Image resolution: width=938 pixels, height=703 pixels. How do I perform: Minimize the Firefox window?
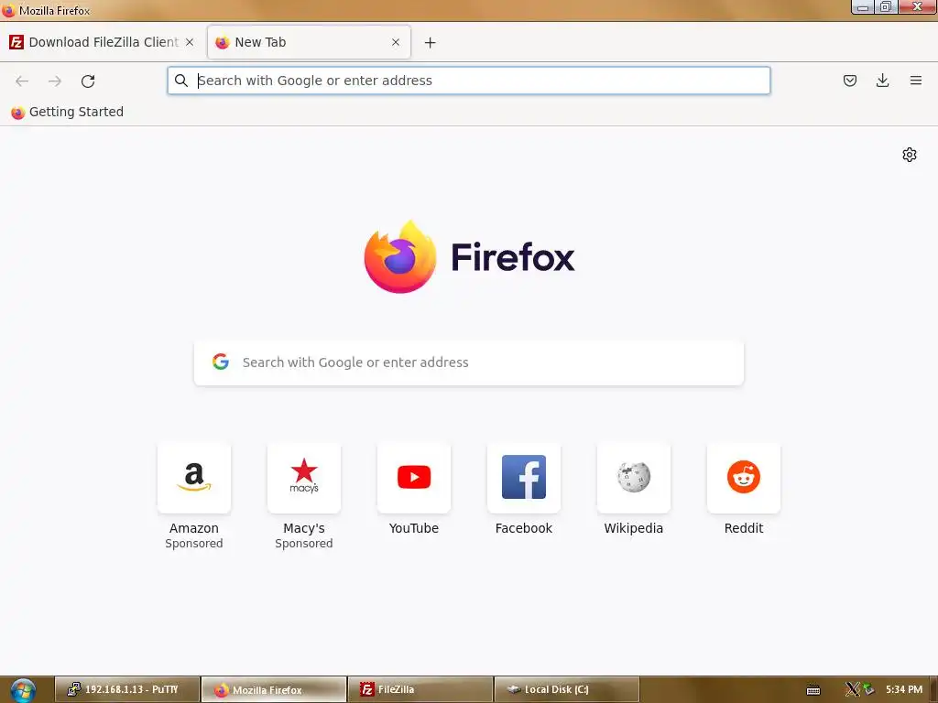tap(863, 7)
